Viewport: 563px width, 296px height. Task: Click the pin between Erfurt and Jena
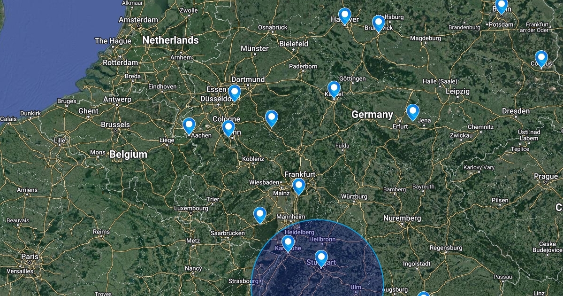pyautogui.click(x=412, y=112)
